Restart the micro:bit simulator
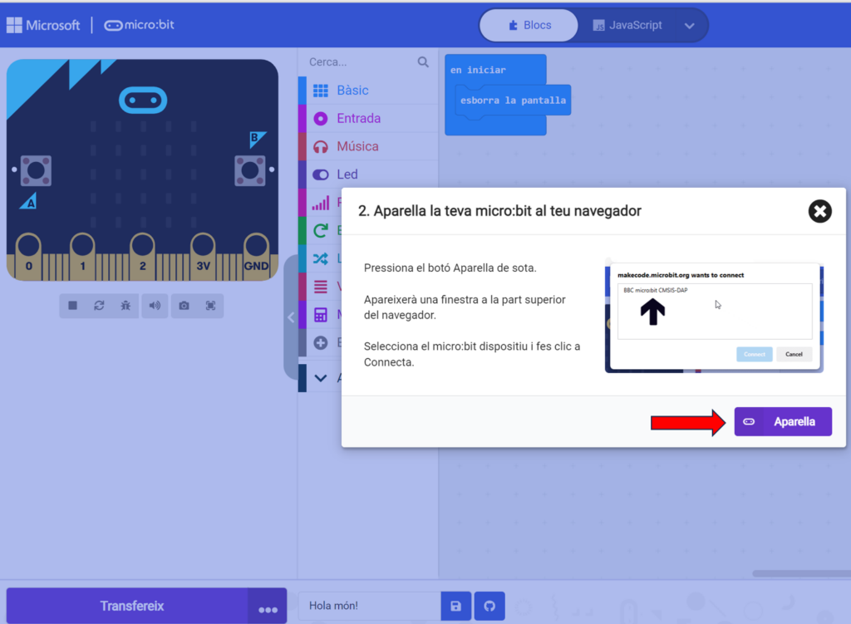 click(x=99, y=306)
